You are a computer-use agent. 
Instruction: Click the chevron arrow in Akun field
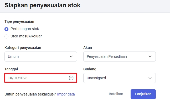[150, 57]
